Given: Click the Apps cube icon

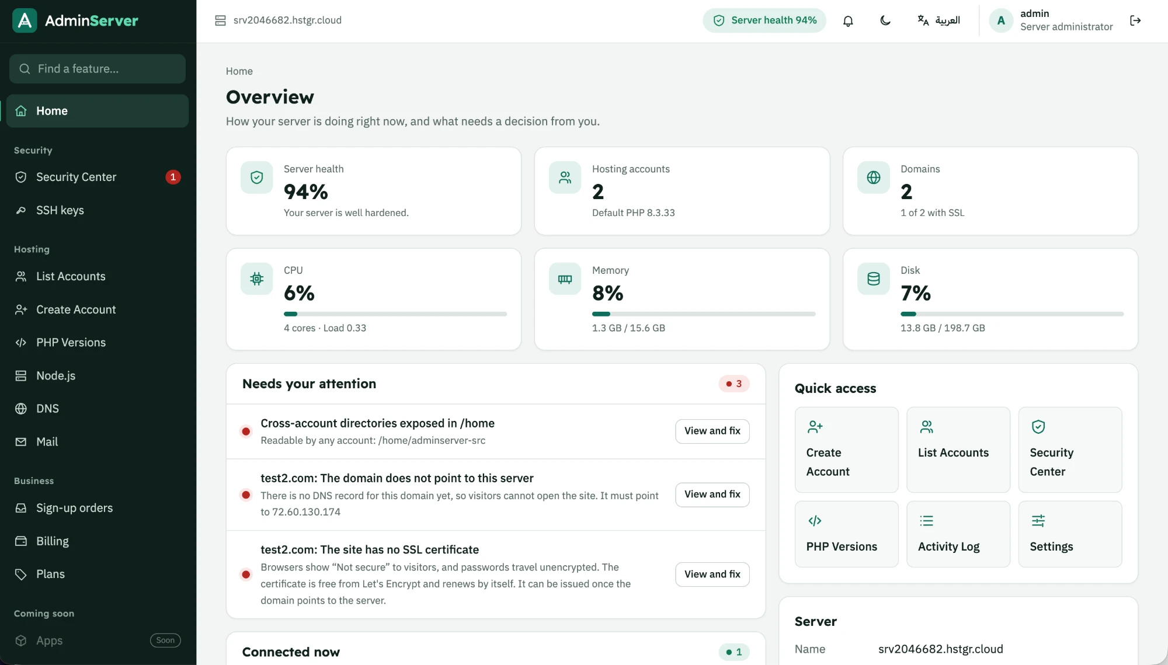Looking at the screenshot, I should (21, 640).
